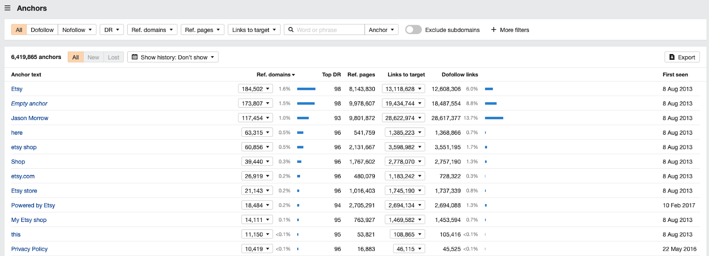Expand the 60,856 ref. domains dropdown
Image resolution: width=709 pixels, height=256 pixels.
click(257, 147)
